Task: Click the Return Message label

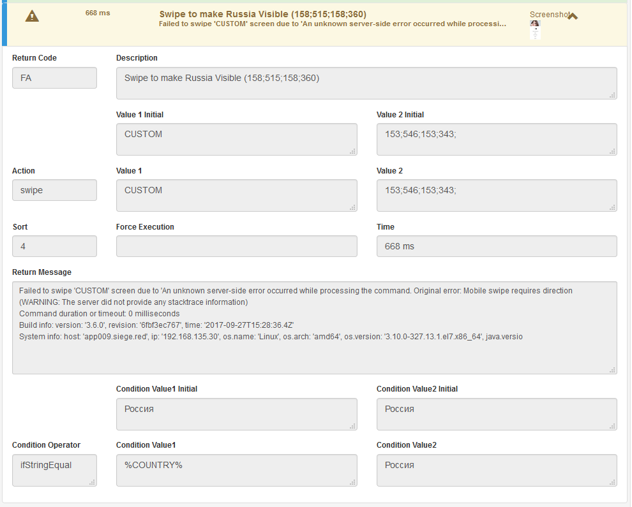Action: coord(41,272)
